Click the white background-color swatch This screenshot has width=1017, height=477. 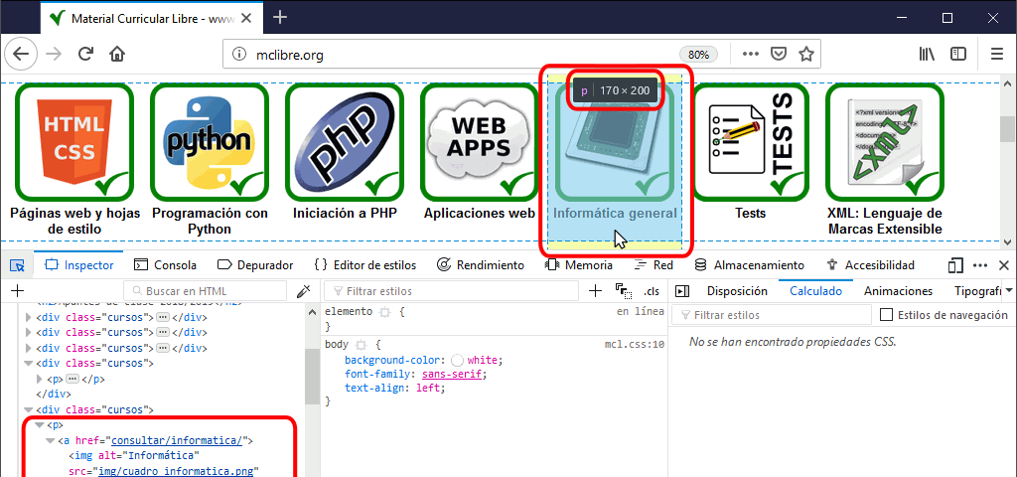pyautogui.click(x=457, y=360)
